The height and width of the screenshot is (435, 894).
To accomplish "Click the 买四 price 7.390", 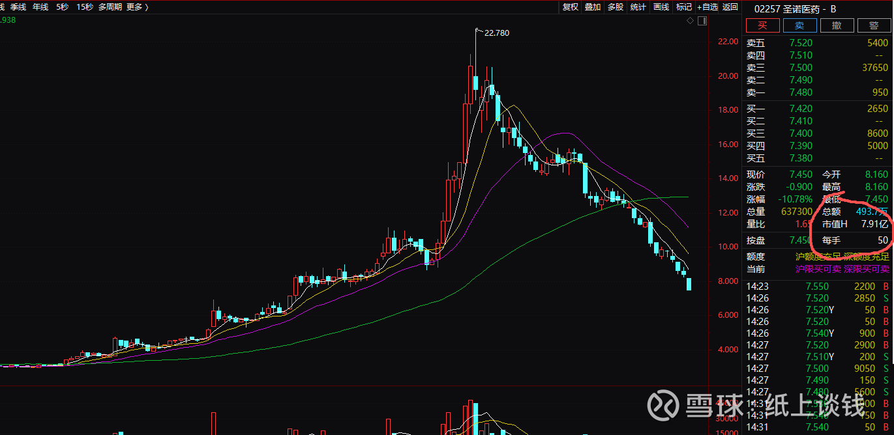I will [x=801, y=146].
